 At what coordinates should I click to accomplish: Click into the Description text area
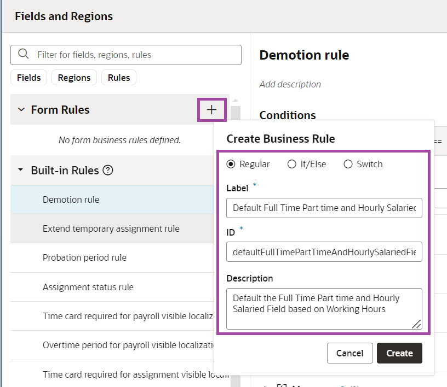click(x=324, y=308)
